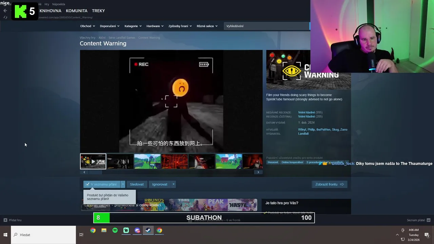Select the red barn screenshot thumbnail
This screenshot has width=434, height=244.
229,161
